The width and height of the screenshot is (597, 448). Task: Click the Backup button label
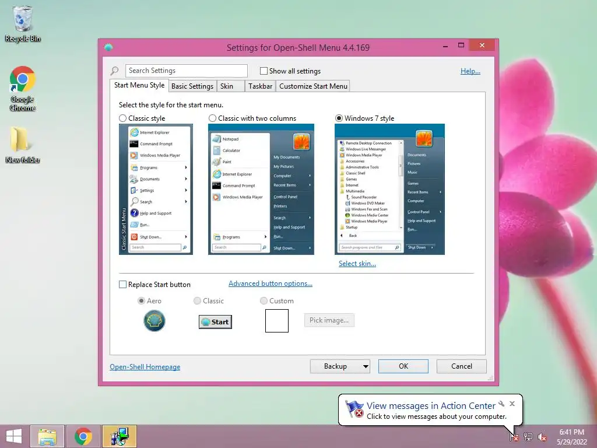pos(335,366)
